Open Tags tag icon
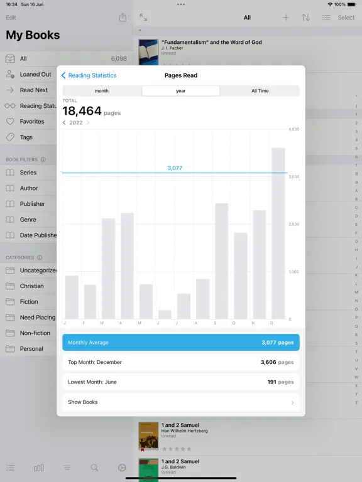 10,137
